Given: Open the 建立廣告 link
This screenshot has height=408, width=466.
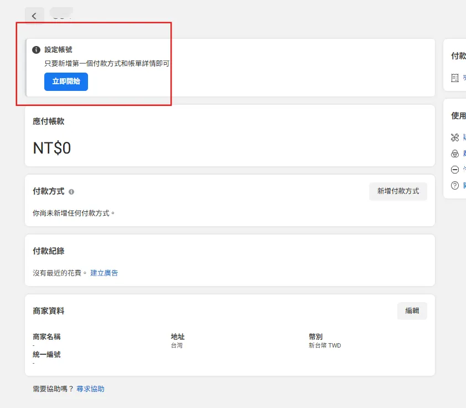Looking at the screenshot, I should (104, 273).
